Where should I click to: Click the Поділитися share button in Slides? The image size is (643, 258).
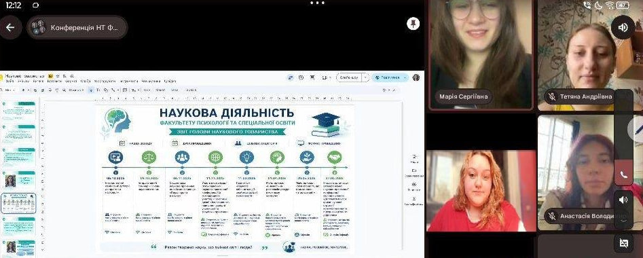(387, 77)
